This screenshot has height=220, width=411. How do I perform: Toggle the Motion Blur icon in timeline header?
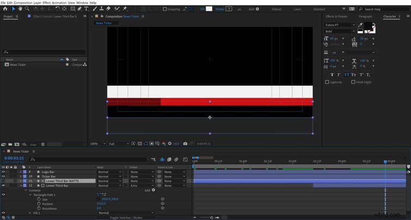tap(176, 159)
